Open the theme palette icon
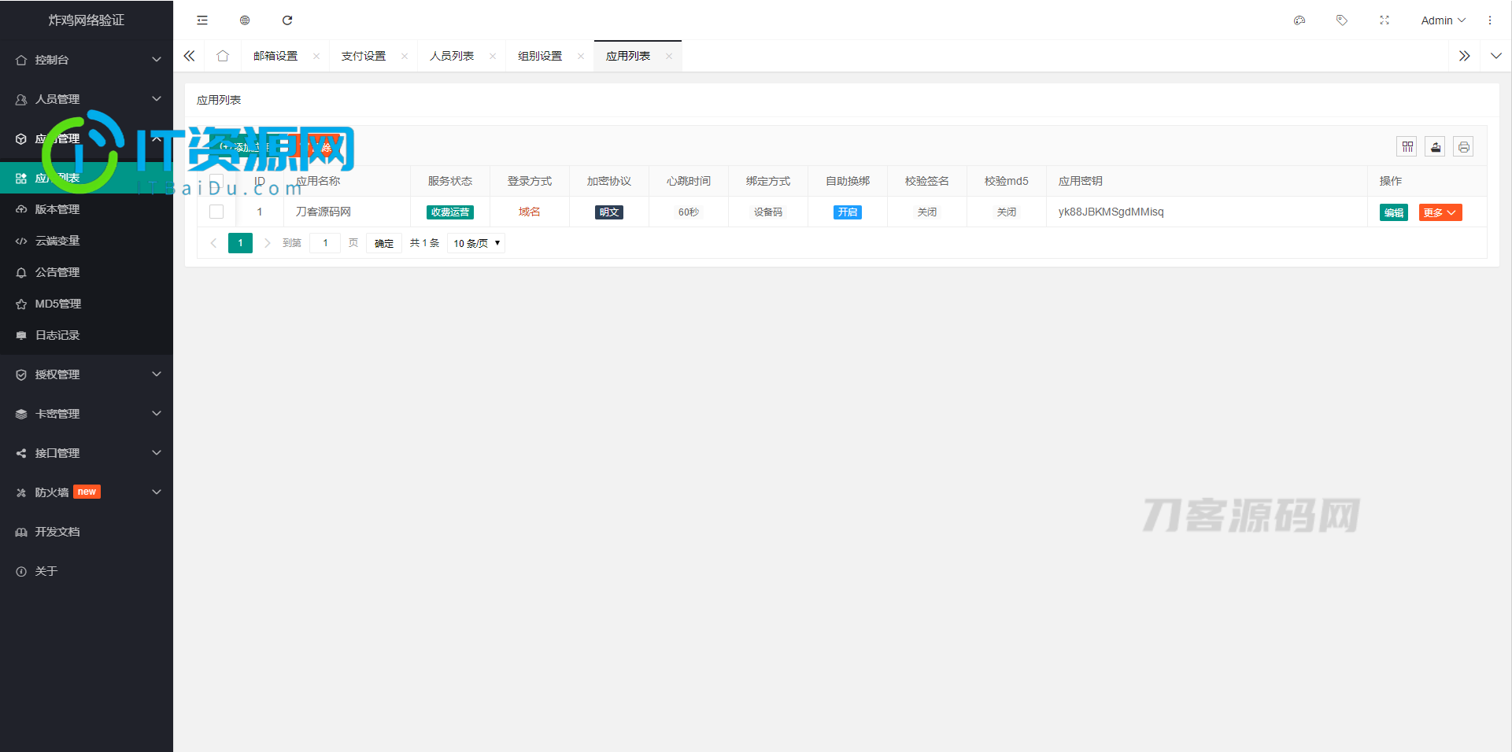 [x=1299, y=20]
